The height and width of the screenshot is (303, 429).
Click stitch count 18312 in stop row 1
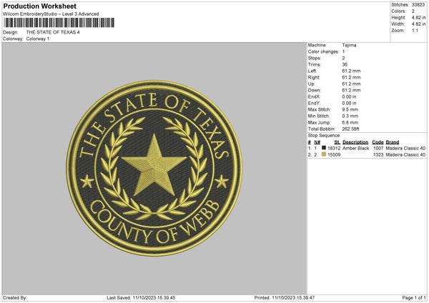click(334, 148)
